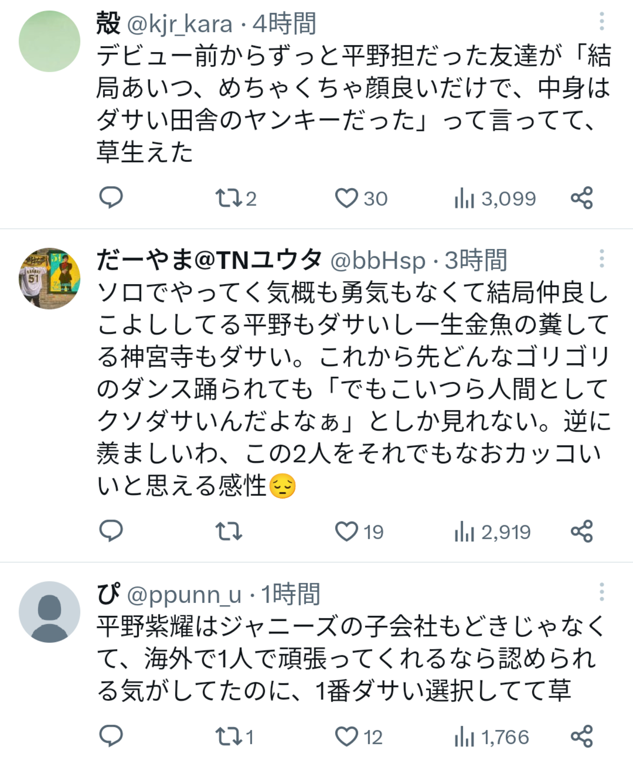Screen dimensions: 633x757
Task: Share the @bbHsp tweet
Action: coord(582,531)
